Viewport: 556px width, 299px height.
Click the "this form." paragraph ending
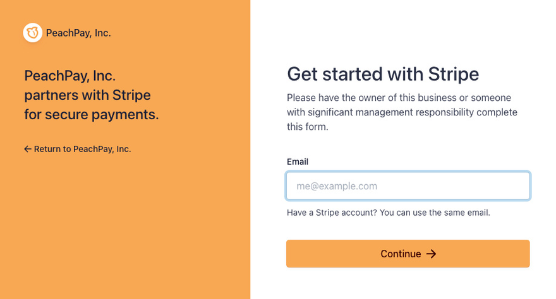[308, 126]
